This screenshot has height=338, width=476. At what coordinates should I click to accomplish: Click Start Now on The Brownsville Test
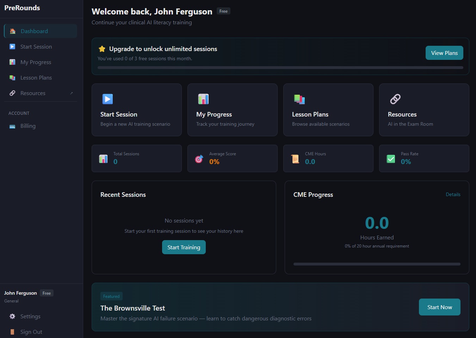coord(439,307)
